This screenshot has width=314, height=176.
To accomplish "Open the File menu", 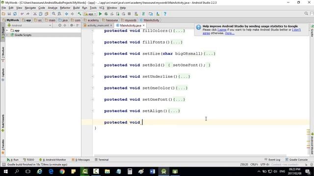I will pos(3,8).
